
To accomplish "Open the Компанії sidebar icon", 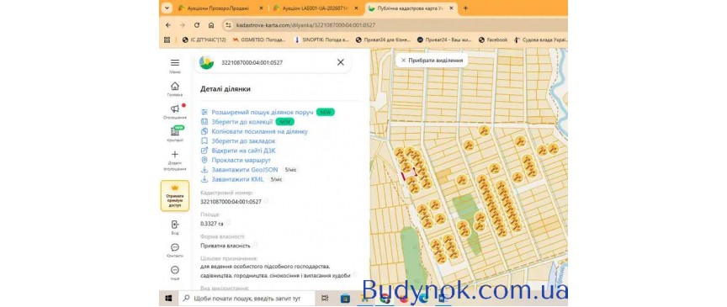I will point(175,132).
